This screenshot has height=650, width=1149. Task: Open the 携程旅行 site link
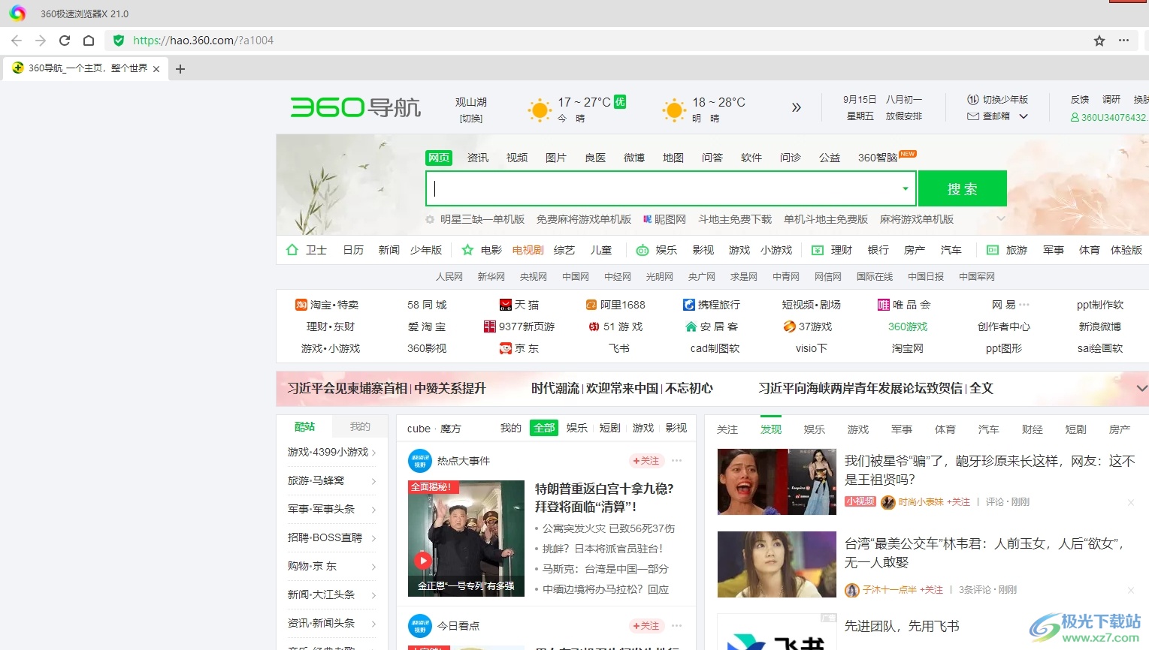click(712, 305)
